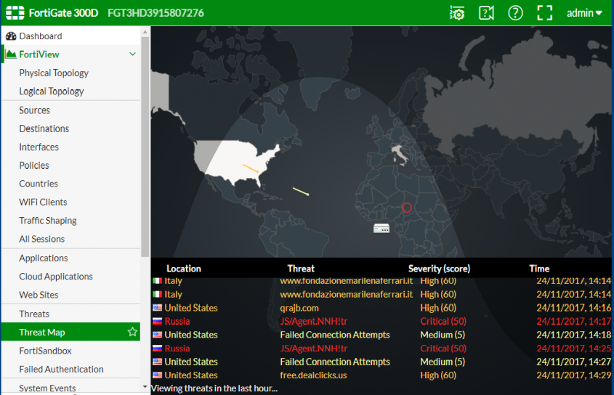Click FGT3HD3915807276 serial number text
614x395 pixels.
tap(155, 13)
